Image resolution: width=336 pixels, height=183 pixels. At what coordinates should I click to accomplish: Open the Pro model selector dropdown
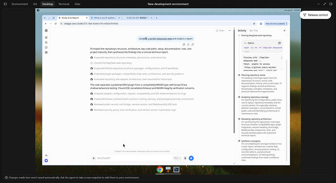[177, 158]
